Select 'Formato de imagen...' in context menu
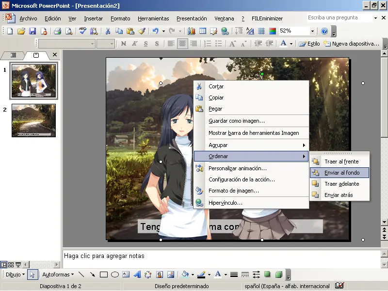The image size is (388, 291). [233, 191]
